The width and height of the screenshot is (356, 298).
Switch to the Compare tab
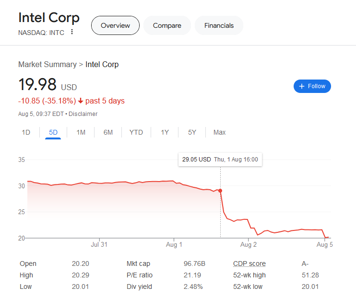point(167,25)
